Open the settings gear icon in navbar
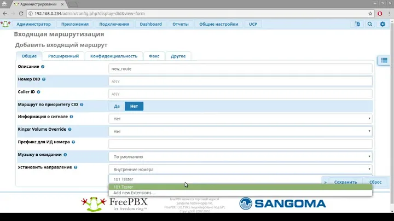This screenshot has height=221, width=394. pyautogui.click(x=383, y=24)
